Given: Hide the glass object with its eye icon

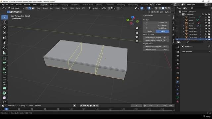Looking at the screenshot, I should 206,20.
